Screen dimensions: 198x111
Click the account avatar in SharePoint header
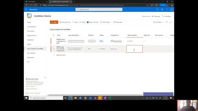tap(171, 10)
